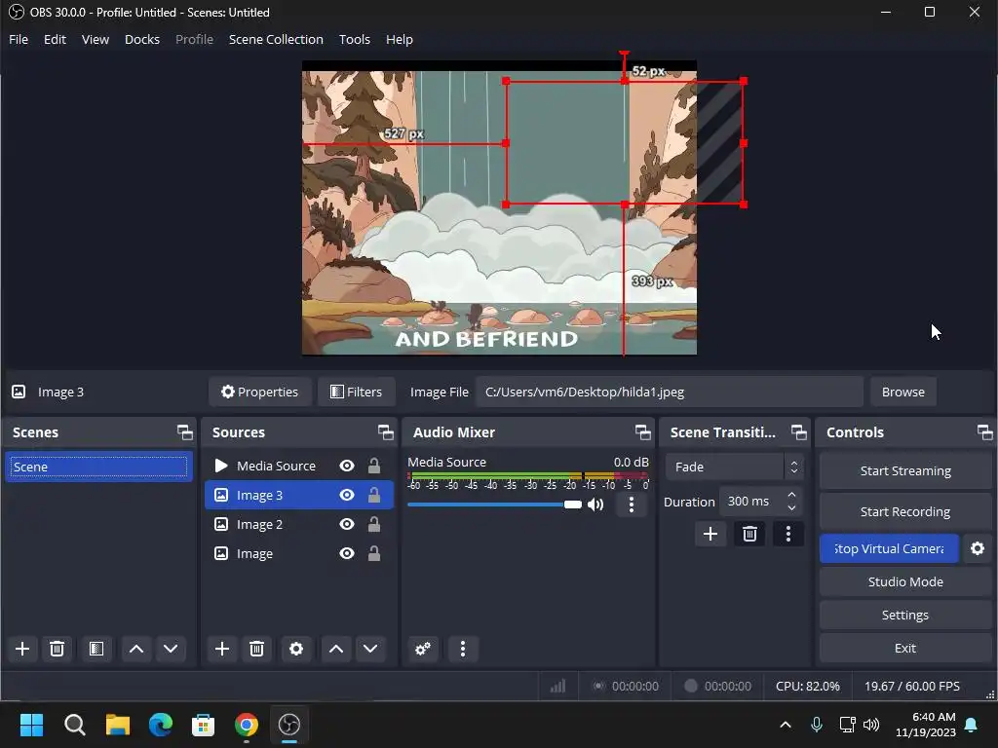Pop out the Sources dock
This screenshot has width=998, height=748.
(x=386, y=432)
